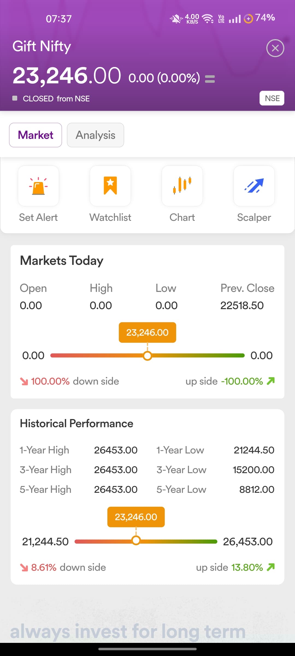Tap the Markets Today range slider handle
This screenshot has width=295, height=656.
147,356
